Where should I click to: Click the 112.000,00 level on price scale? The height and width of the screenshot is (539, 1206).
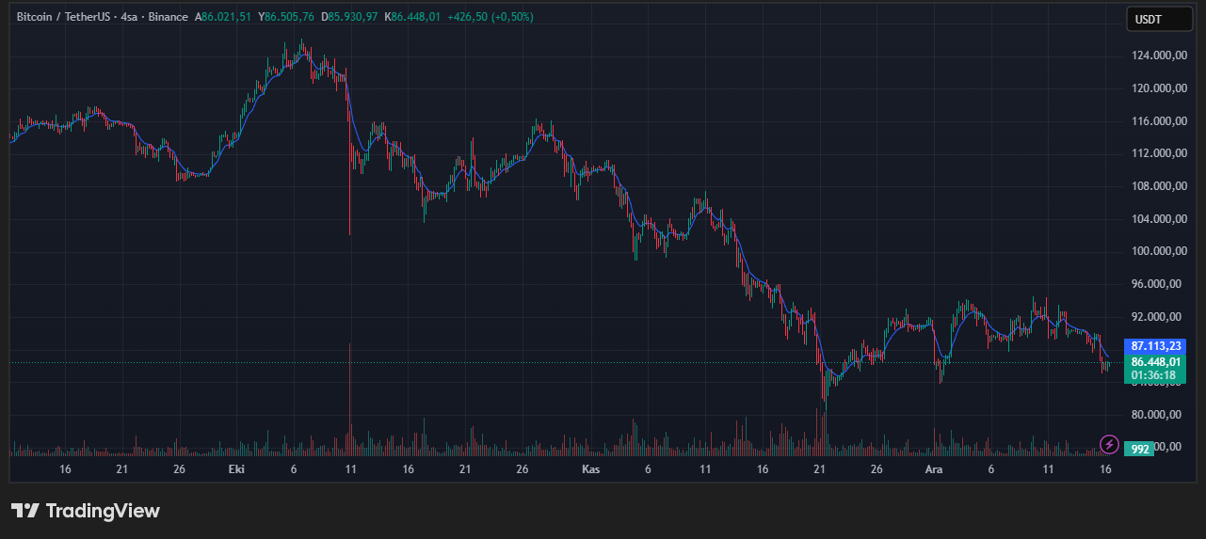1158,153
